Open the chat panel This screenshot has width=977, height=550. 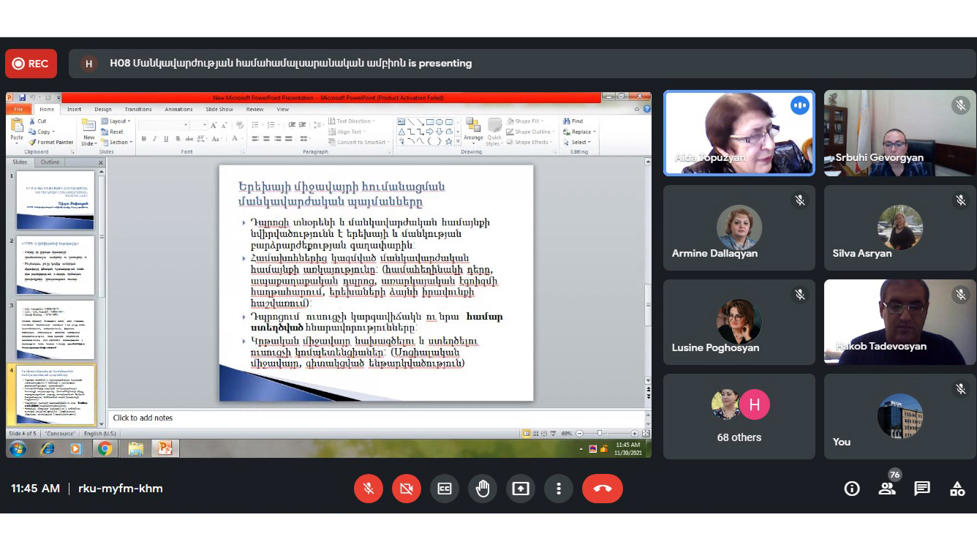[x=922, y=489]
